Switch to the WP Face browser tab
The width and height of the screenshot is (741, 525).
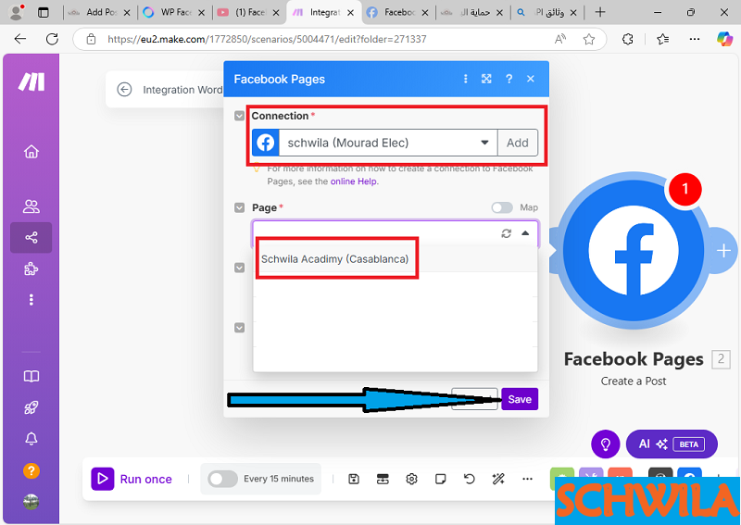coord(174,13)
